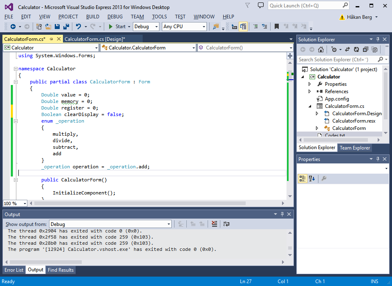Select App.config in Solution Explorer
The height and width of the screenshot is (286, 392).
pos(336,99)
